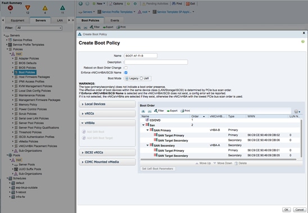
Task: Click collapse-all icon in Boot Order toolbar
Action: coord(150,111)
